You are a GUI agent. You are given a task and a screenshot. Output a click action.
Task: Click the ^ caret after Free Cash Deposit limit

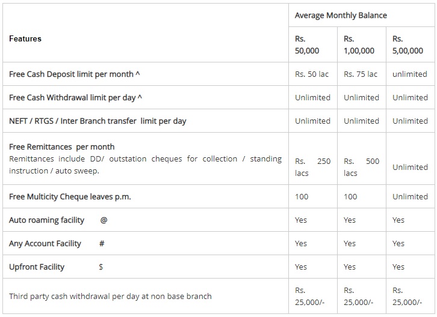click(x=138, y=74)
